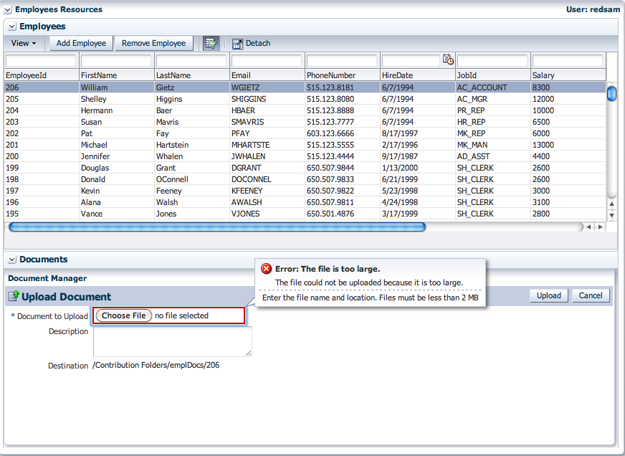Click the right arrow of the horizontal scrollbar
Viewport: 625px width, 456px height.
tap(598, 227)
